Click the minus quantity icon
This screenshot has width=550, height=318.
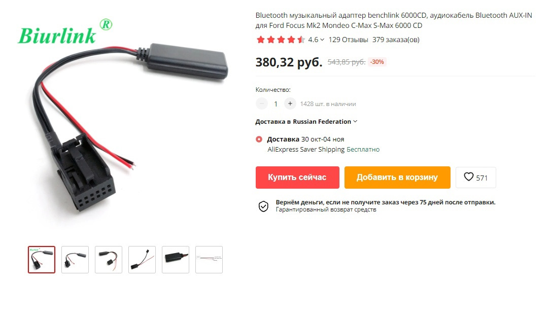tap(262, 103)
